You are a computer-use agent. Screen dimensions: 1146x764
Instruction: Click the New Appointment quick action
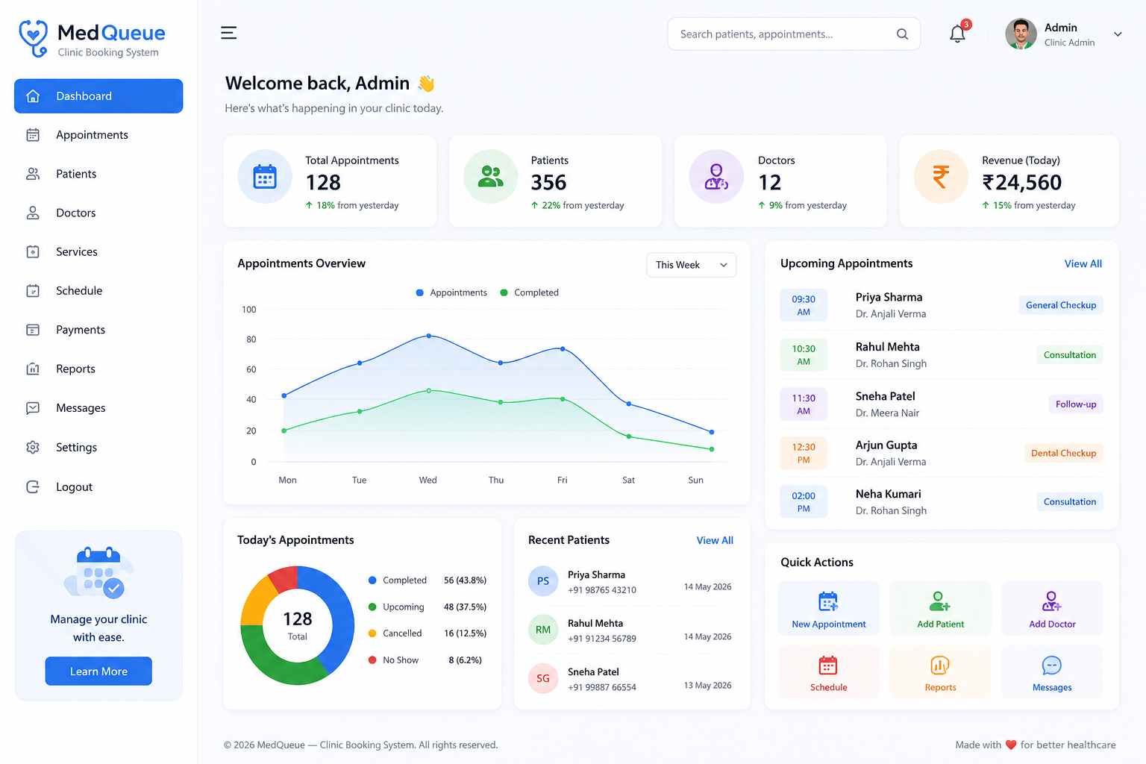(x=829, y=608)
